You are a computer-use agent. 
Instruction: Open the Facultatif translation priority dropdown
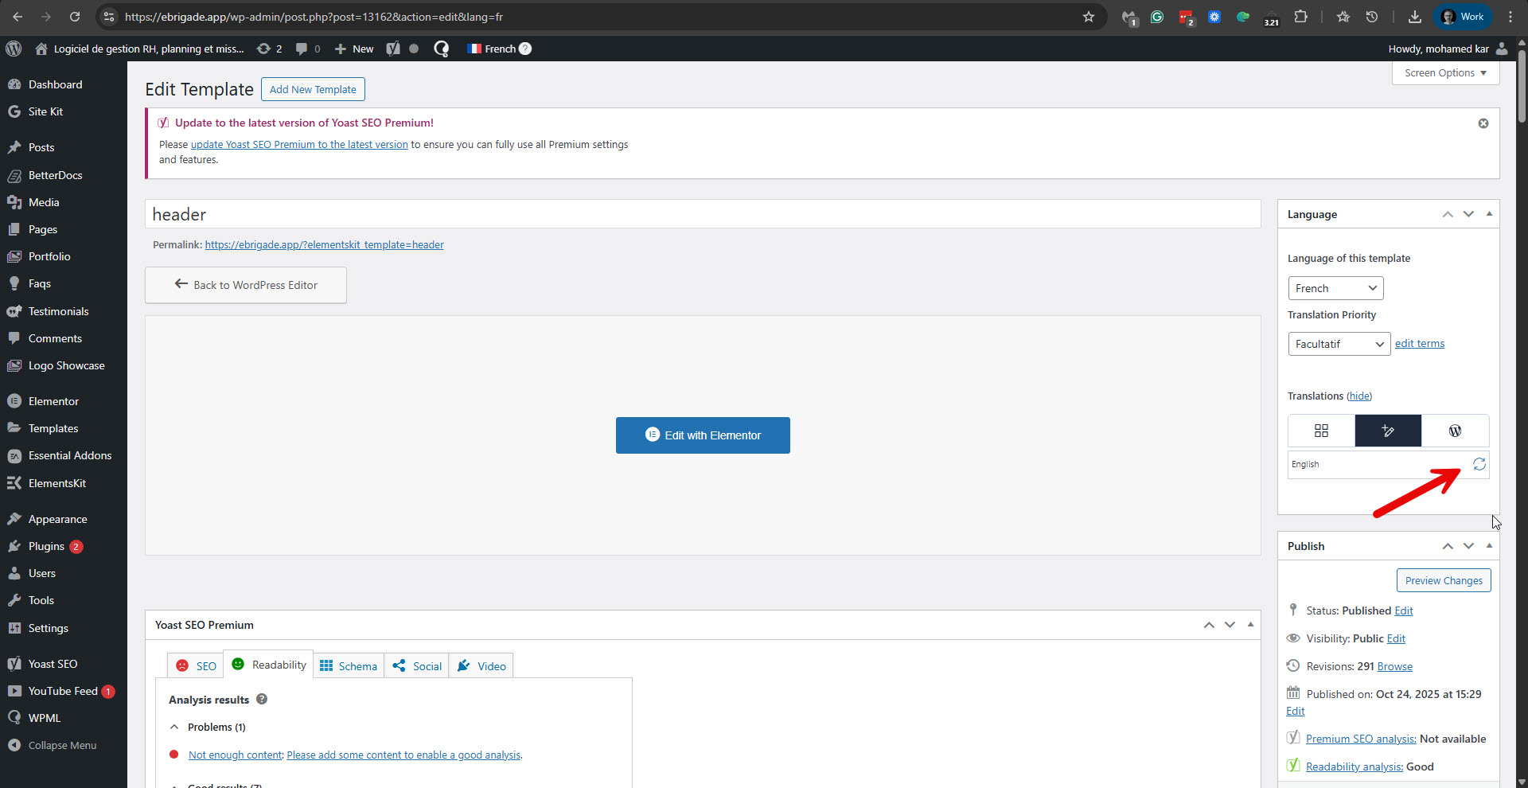[x=1339, y=344]
